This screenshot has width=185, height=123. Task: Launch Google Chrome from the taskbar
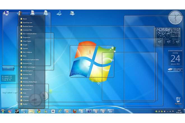pos(39,111)
